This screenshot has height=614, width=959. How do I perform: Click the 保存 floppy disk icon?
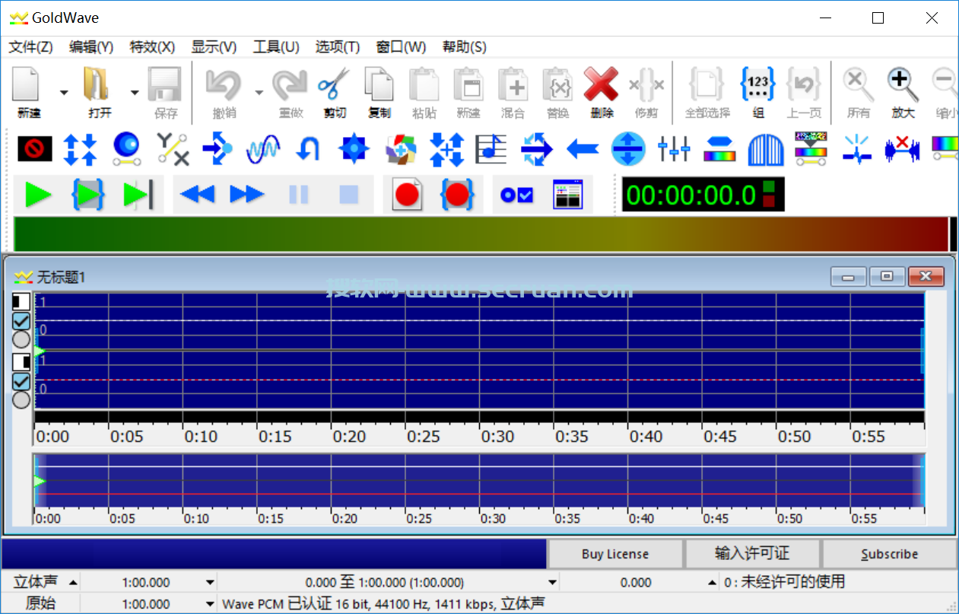[x=165, y=92]
